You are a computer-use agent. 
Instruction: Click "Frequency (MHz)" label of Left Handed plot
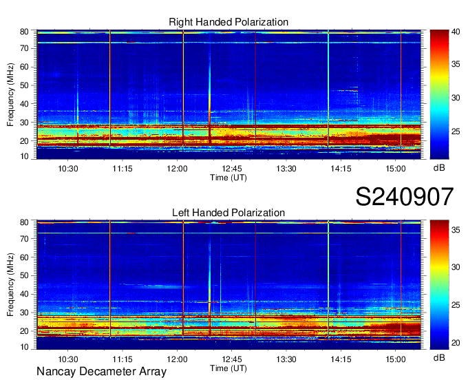(10, 285)
